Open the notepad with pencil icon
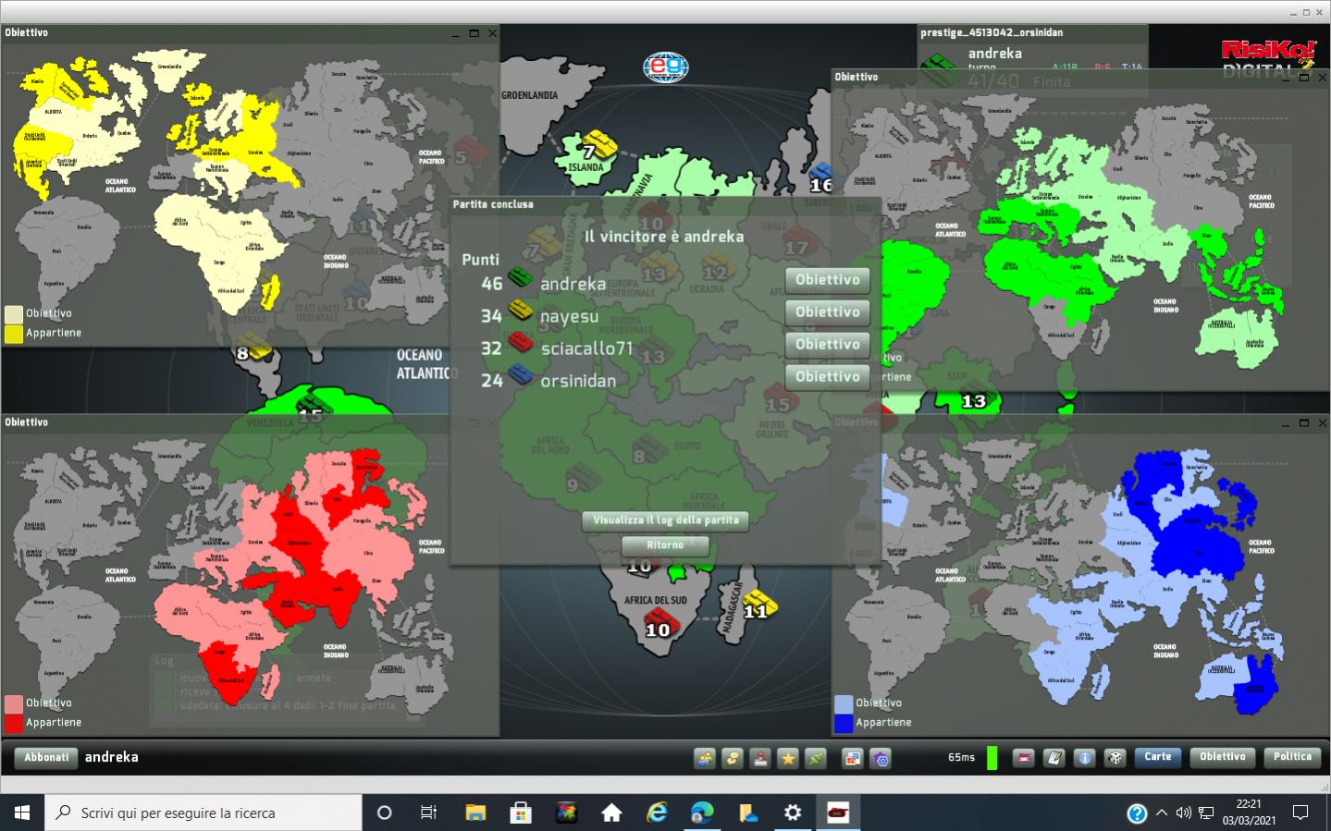Viewport: 1331px width, 831px height. click(1054, 758)
